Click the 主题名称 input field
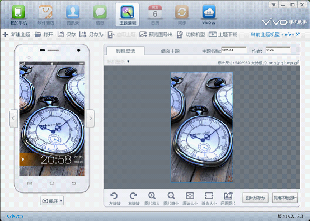The width and height of the screenshot is (310, 221). pyautogui.click(x=234, y=50)
